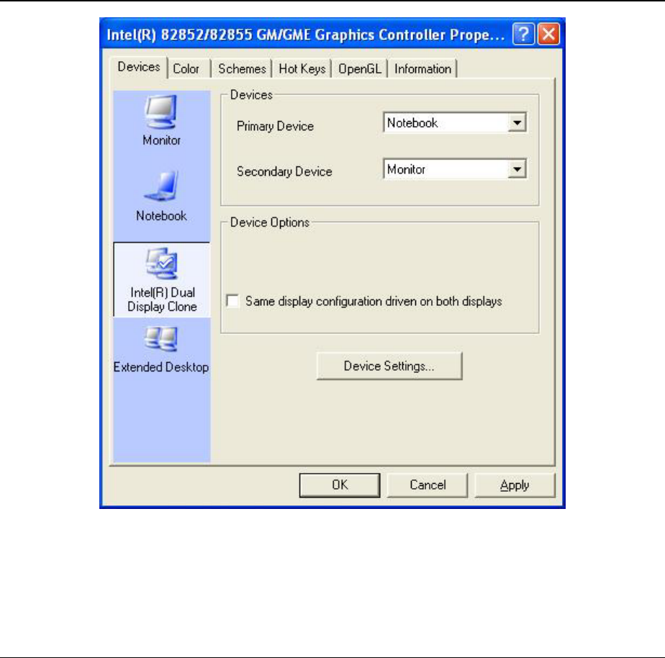Open the Primary Device dropdown arrow
This screenshot has height=658, width=665.
coord(517,123)
